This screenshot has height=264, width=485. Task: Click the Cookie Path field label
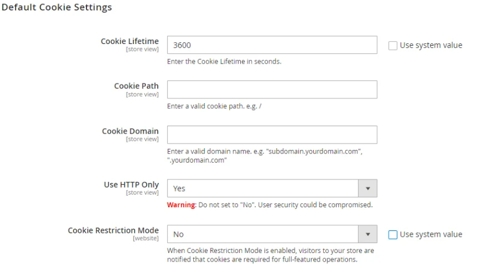[137, 86]
